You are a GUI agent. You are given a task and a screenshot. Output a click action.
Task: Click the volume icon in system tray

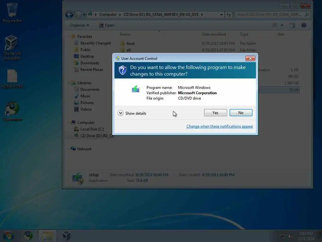[290, 236]
